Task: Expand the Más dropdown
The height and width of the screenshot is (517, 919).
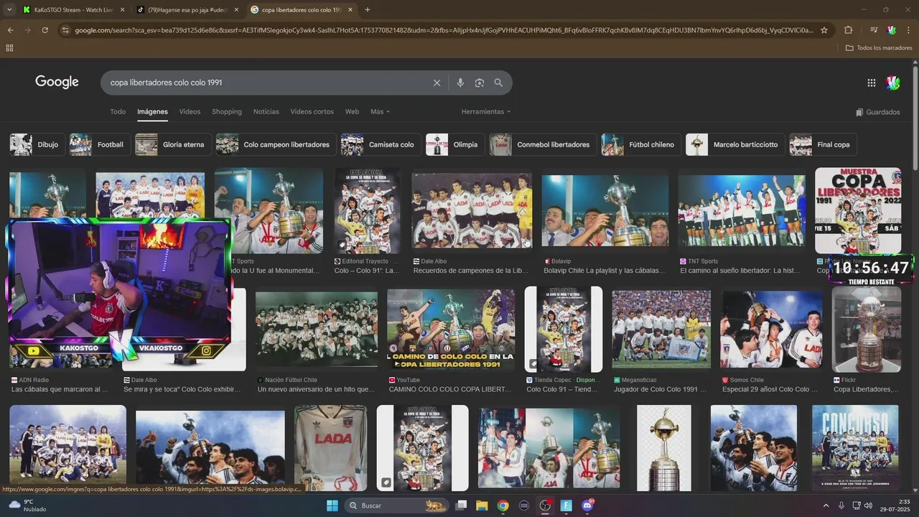Action: coord(380,112)
